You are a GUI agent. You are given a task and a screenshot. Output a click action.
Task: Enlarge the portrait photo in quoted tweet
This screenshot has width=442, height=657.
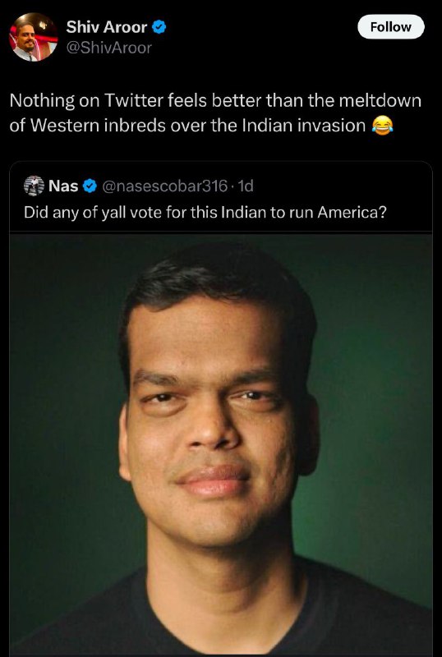[x=221, y=444]
